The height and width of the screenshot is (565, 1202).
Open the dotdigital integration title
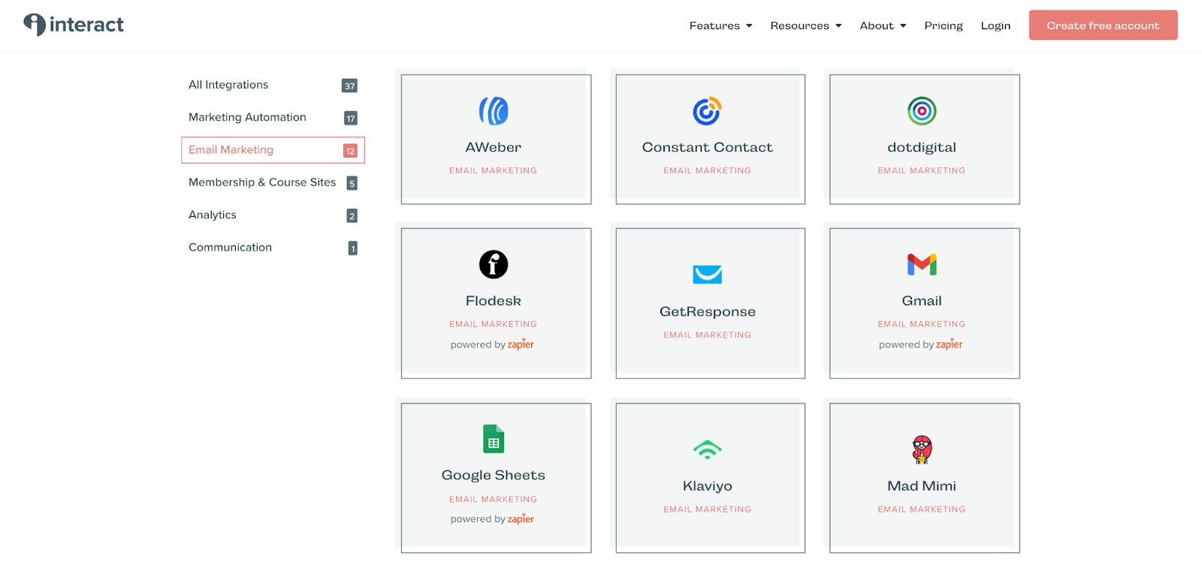922,148
